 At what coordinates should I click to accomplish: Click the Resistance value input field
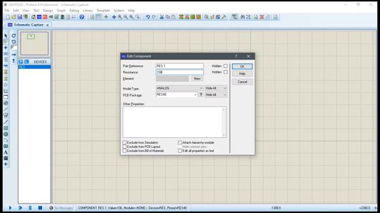click(179, 72)
